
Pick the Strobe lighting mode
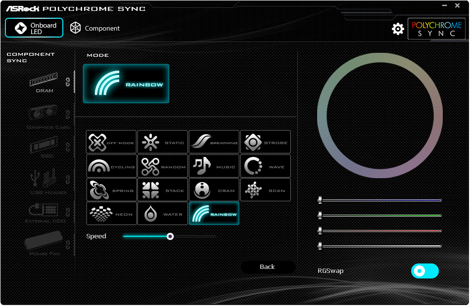(266, 142)
